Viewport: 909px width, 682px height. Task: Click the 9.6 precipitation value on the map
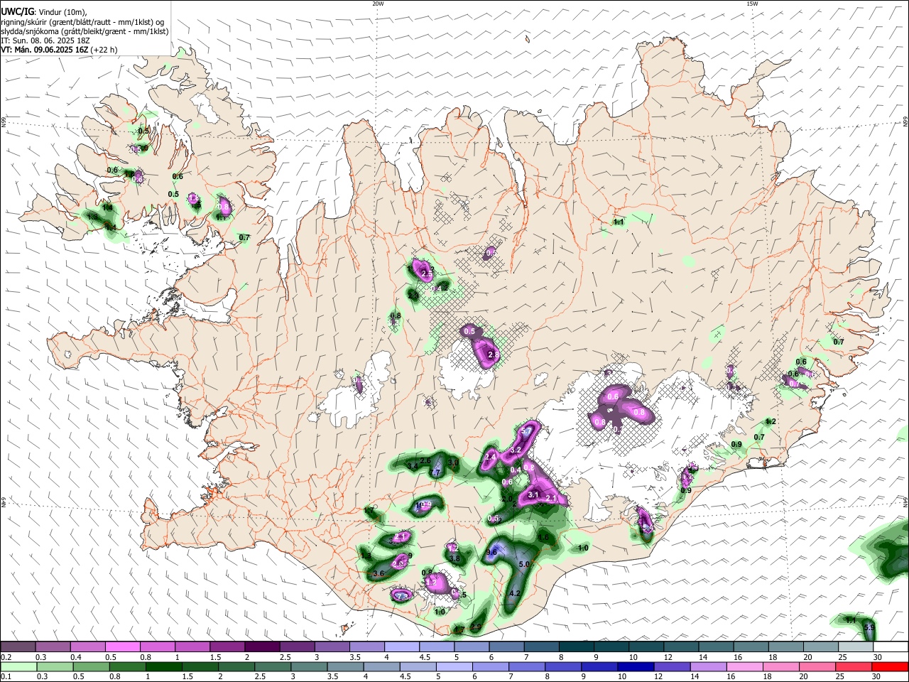491,552
